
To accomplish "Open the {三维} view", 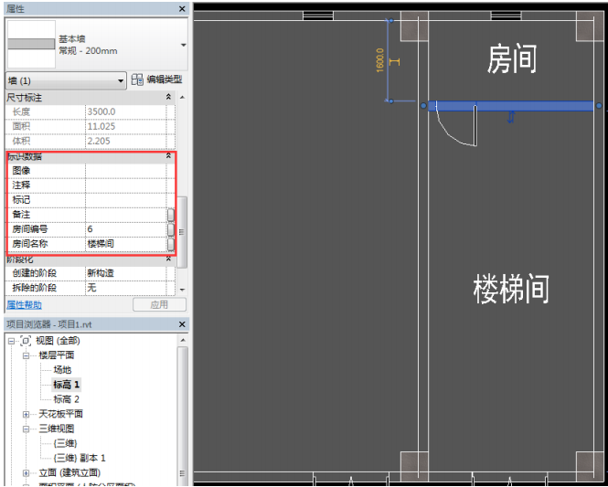I will (65, 444).
